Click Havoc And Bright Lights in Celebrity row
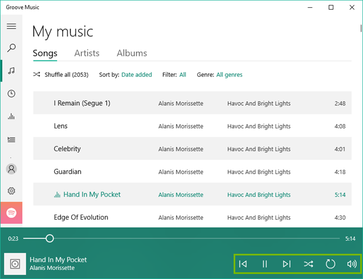The image size is (363, 279). (x=259, y=149)
